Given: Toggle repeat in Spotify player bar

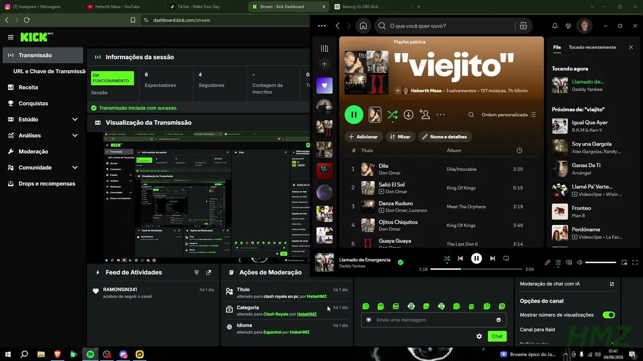Looking at the screenshot, I should 506,258.
